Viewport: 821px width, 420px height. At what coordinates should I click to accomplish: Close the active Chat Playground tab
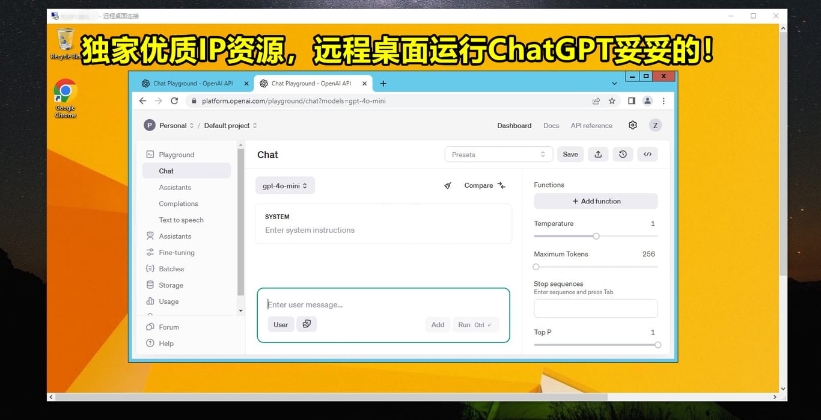click(364, 84)
